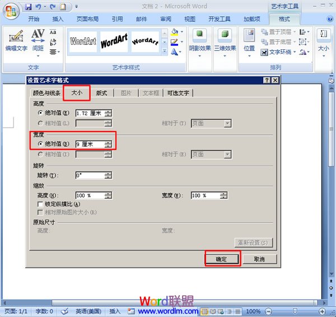Click zoom in plus button

322,311
